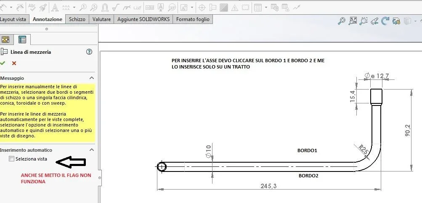Open the note pattern dropdown arrow
The height and width of the screenshot is (203, 422).
74,8
